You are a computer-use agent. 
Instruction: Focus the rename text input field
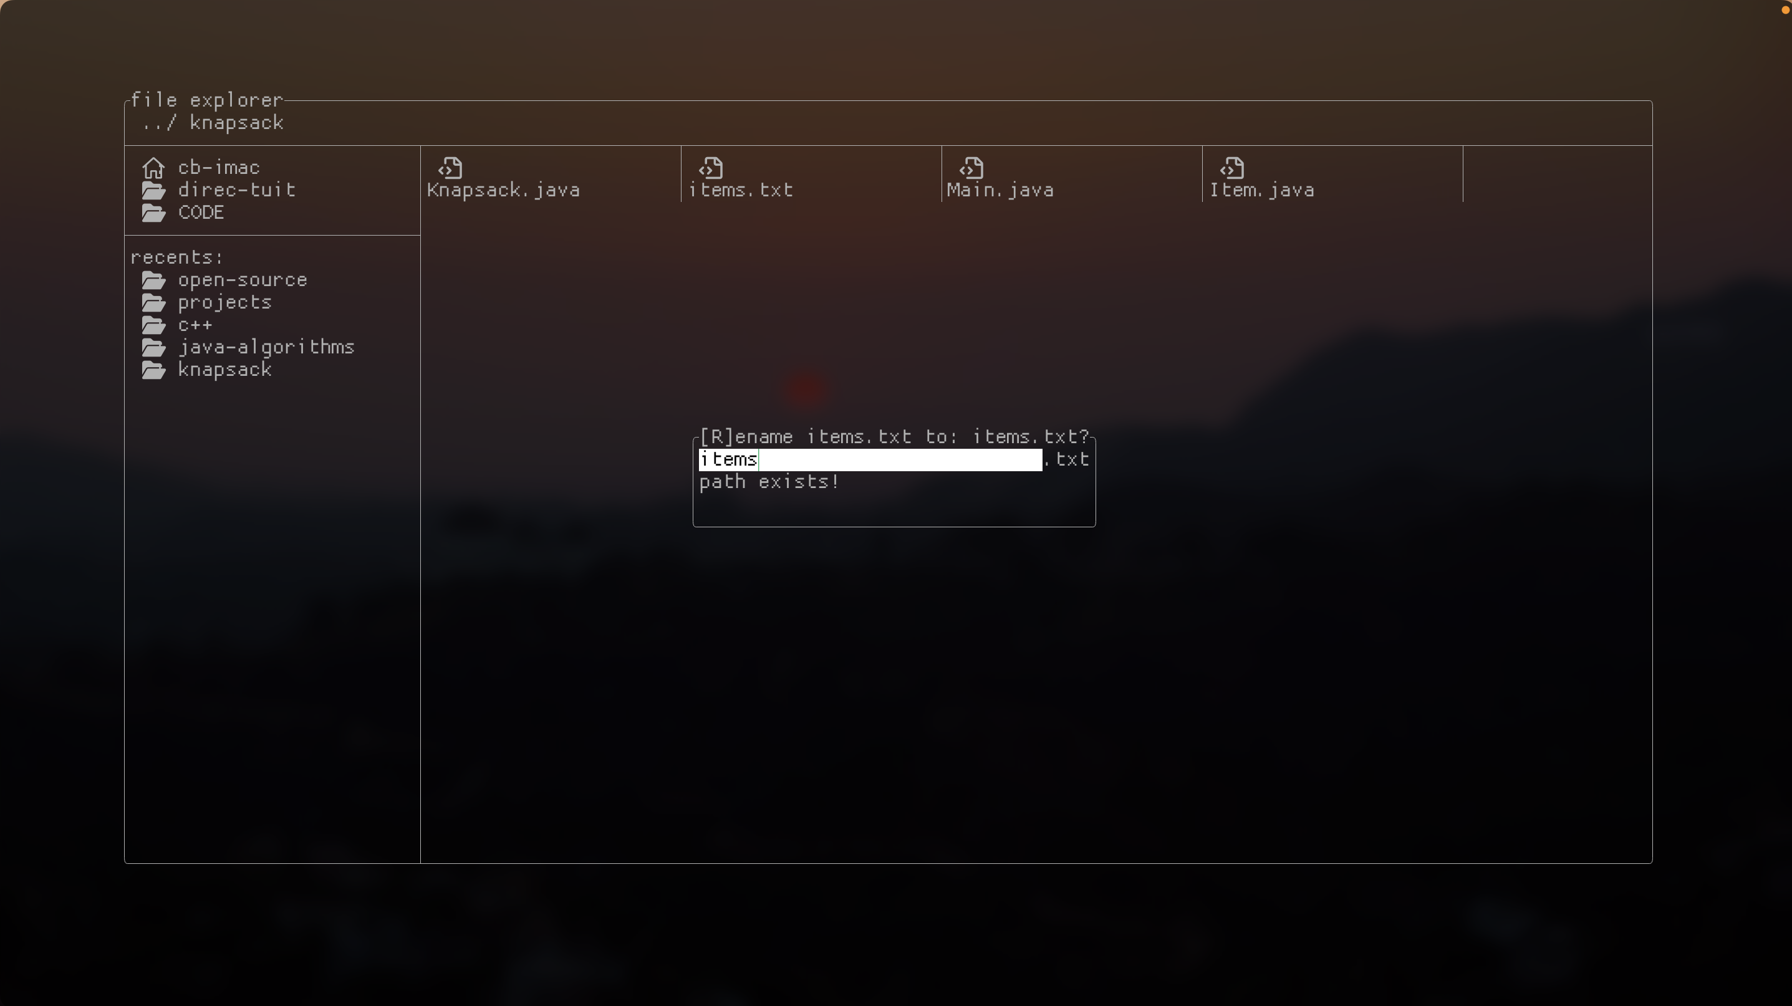point(870,459)
